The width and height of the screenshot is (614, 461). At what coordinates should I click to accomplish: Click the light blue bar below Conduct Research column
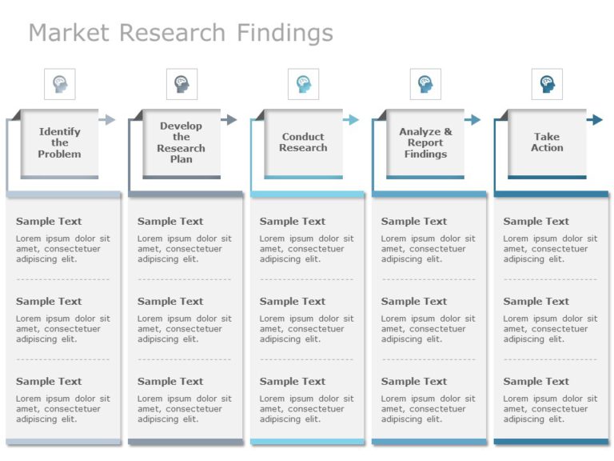307,441
